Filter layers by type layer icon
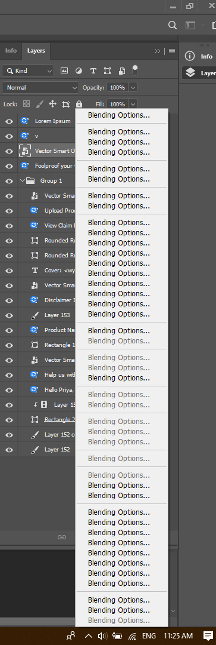 [x=93, y=70]
